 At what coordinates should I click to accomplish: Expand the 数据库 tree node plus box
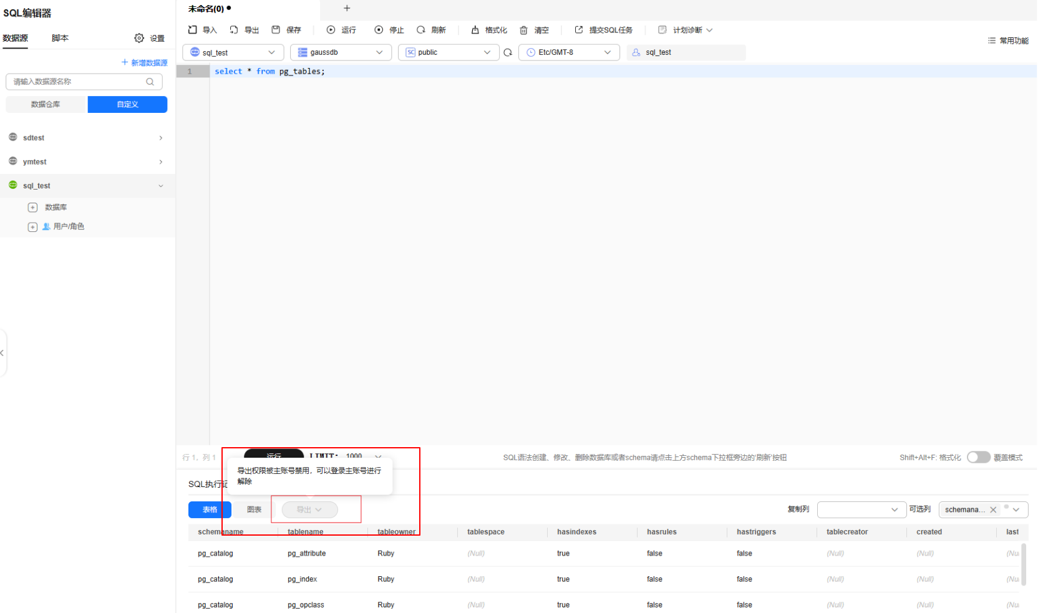pyautogui.click(x=32, y=208)
